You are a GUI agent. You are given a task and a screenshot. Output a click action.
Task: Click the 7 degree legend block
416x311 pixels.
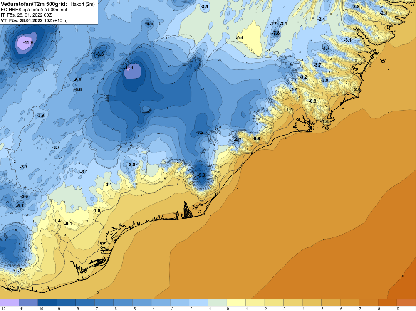pos(369,303)
